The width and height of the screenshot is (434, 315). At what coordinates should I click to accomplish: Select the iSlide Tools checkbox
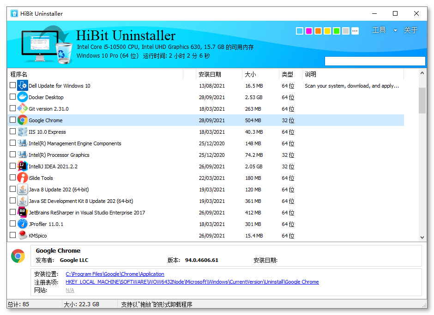(x=12, y=177)
